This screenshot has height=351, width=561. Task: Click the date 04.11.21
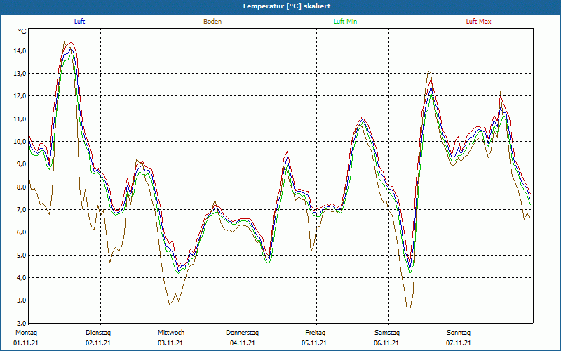(x=243, y=343)
